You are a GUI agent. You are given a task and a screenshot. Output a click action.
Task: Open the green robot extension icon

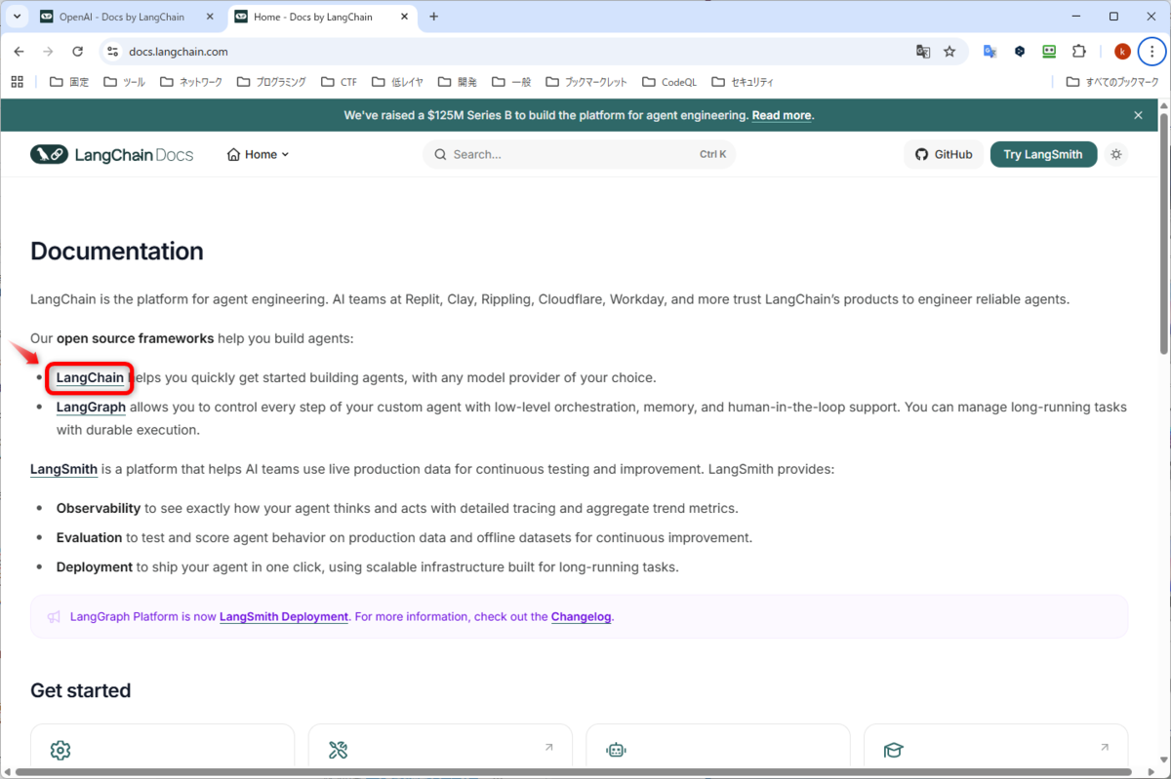pyautogui.click(x=1049, y=52)
